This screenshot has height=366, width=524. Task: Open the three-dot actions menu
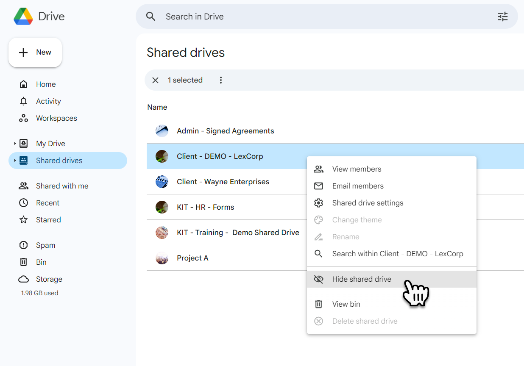click(221, 80)
